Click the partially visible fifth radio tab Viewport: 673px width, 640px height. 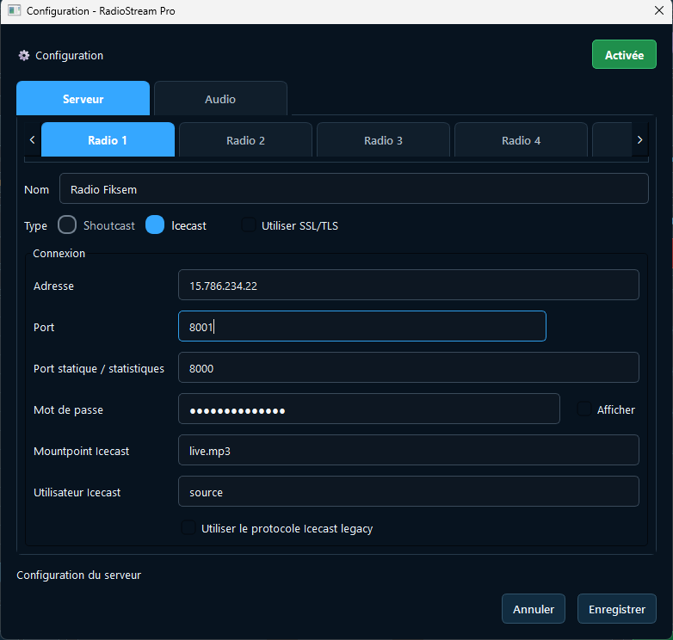tap(612, 140)
